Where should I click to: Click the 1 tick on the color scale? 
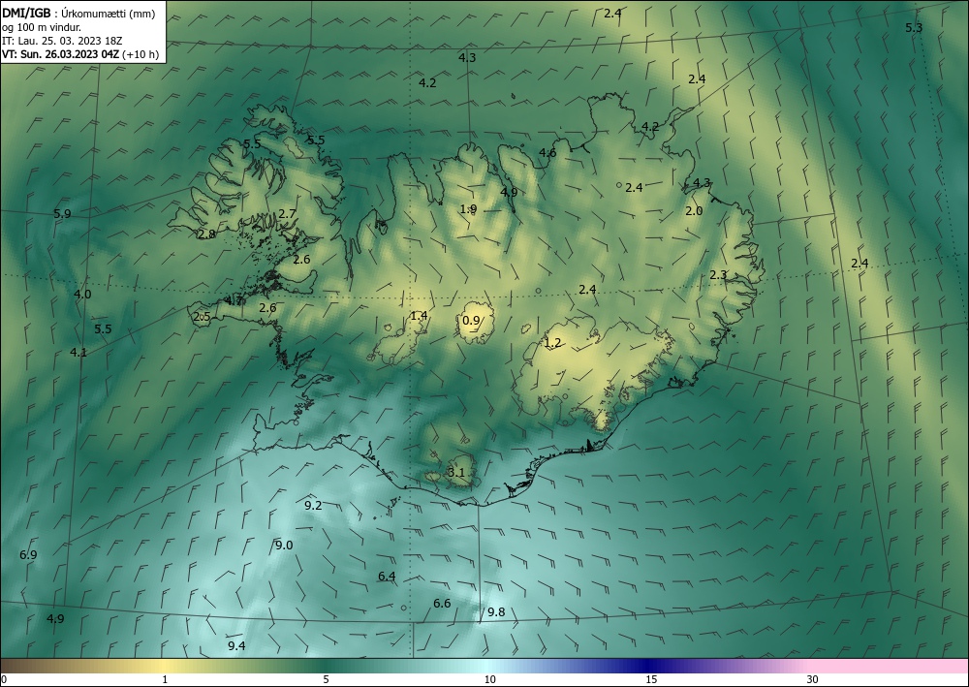pyautogui.click(x=165, y=679)
